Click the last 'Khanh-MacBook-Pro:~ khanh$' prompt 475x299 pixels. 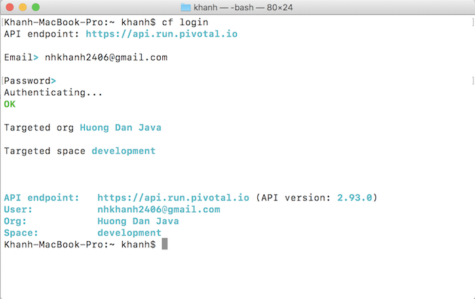point(79,245)
